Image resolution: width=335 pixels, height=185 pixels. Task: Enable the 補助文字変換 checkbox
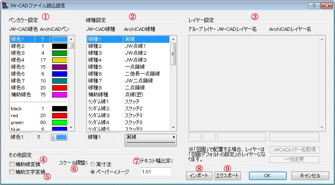pos(12,172)
